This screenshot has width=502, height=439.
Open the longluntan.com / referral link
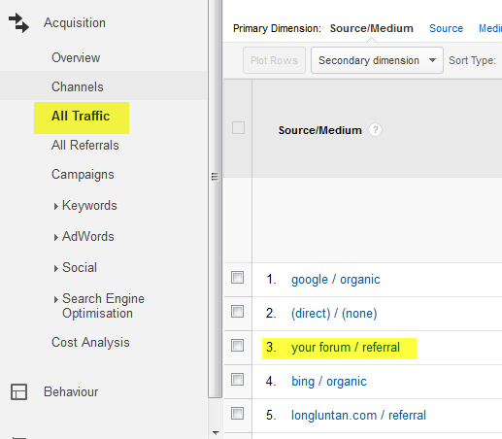click(358, 415)
